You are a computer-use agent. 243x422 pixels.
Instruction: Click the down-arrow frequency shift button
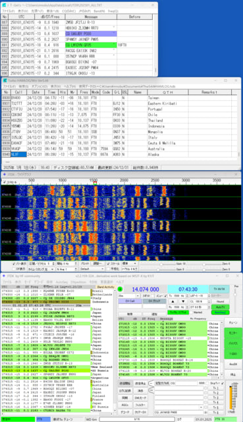(x=183, y=301)
